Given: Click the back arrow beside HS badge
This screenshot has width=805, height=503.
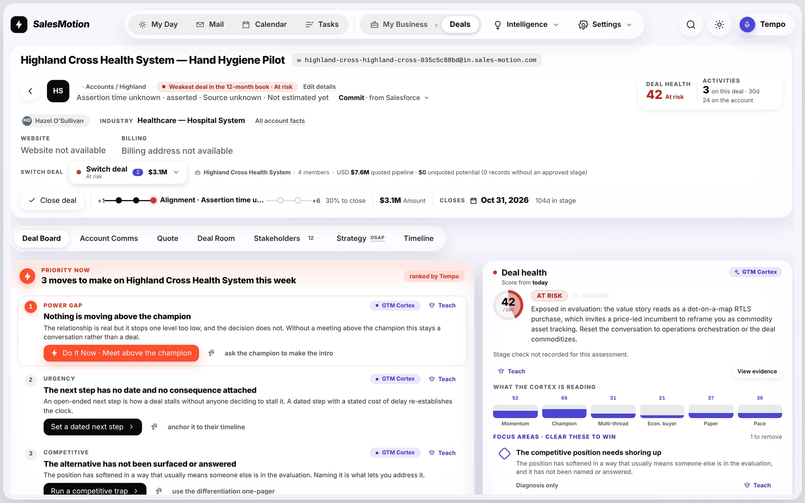Looking at the screenshot, I should pos(30,91).
